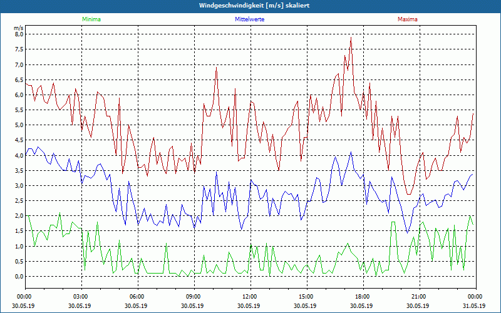Click the 21:00 time axis label
Screen dimensions: 501x313
[x=420, y=297]
